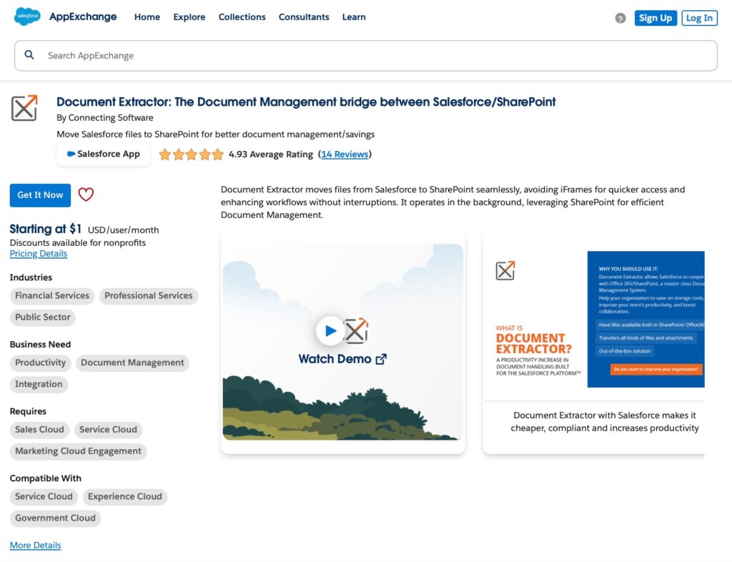Image resolution: width=732 pixels, height=562 pixels.
Task: Open the Pricing Details link
Action: pos(39,253)
